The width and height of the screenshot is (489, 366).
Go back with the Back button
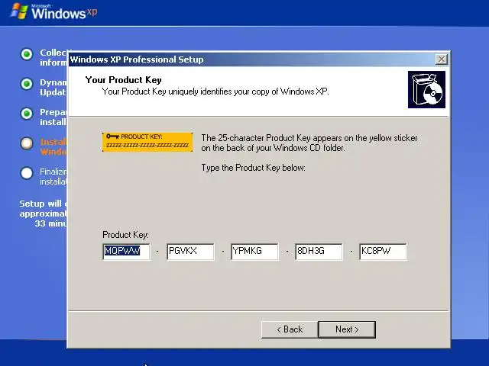click(x=290, y=329)
